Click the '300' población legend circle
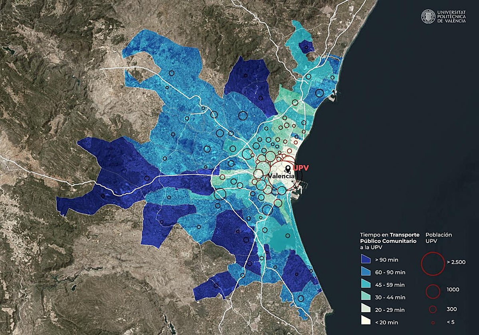The image size is (479, 335). coord(432,309)
